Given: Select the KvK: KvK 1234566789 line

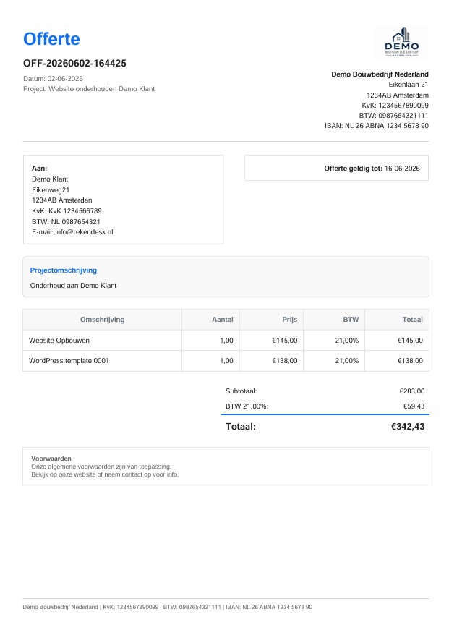Looking at the screenshot, I should click(67, 211).
